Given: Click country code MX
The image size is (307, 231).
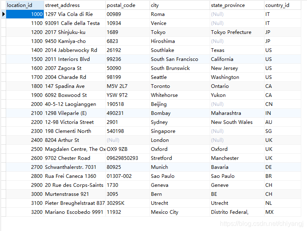Looking at the screenshot, I should point(282,212).
